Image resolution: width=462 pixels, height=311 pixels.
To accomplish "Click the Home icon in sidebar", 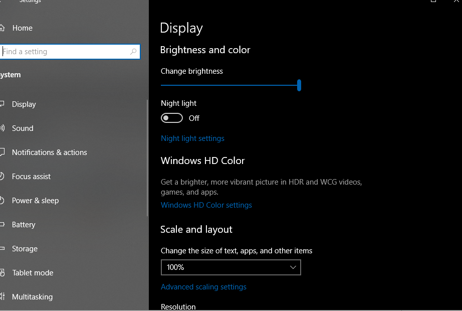I will pos(2,28).
